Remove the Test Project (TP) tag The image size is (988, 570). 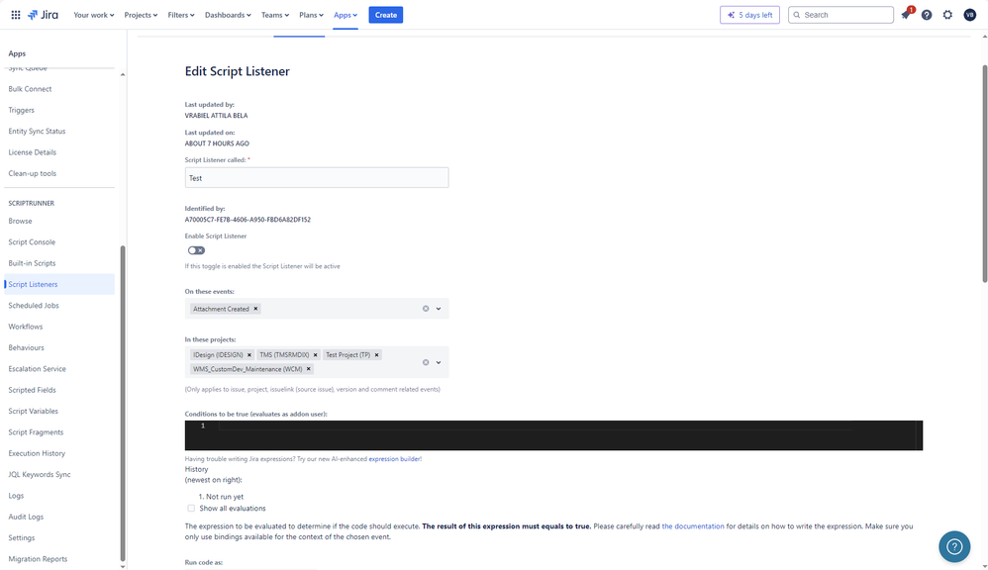pos(377,354)
